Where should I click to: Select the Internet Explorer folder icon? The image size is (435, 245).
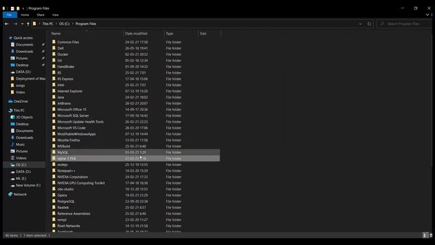coord(54,91)
